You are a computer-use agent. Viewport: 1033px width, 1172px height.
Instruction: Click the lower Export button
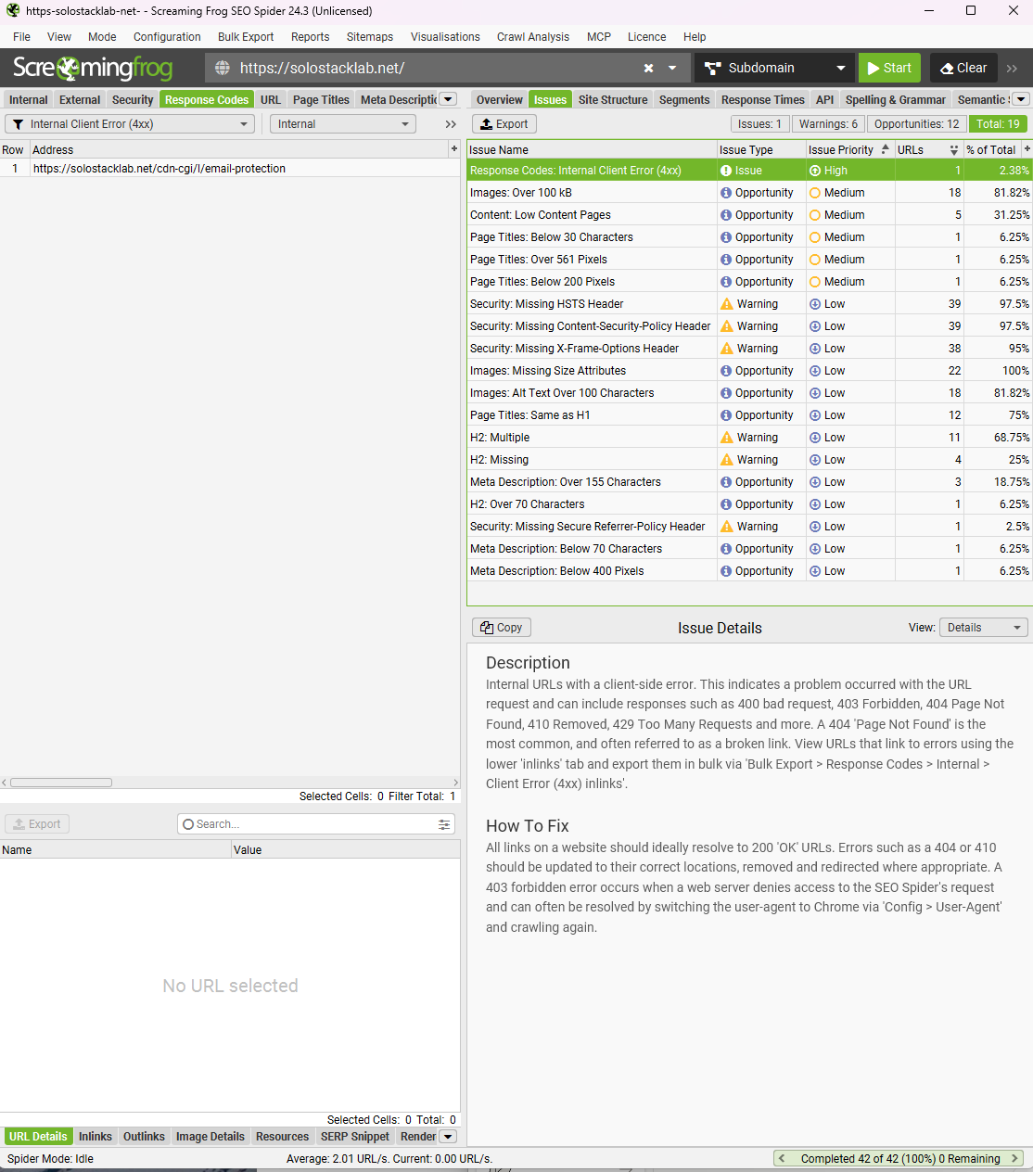(37, 824)
